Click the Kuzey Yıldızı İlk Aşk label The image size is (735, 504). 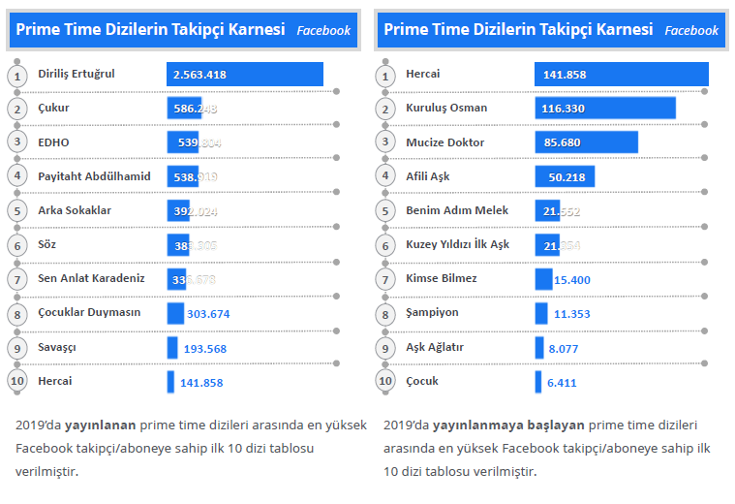click(457, 244)
